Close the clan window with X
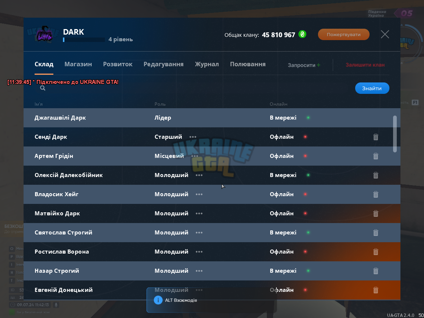Screen dimensions: 424x318 pos(385,34)
